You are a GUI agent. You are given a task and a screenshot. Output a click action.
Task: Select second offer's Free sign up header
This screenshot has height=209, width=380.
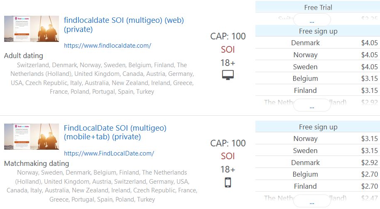tap(318, 127)
